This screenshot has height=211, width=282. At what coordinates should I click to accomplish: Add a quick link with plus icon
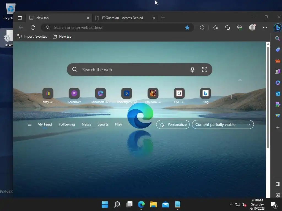point(232,97)
